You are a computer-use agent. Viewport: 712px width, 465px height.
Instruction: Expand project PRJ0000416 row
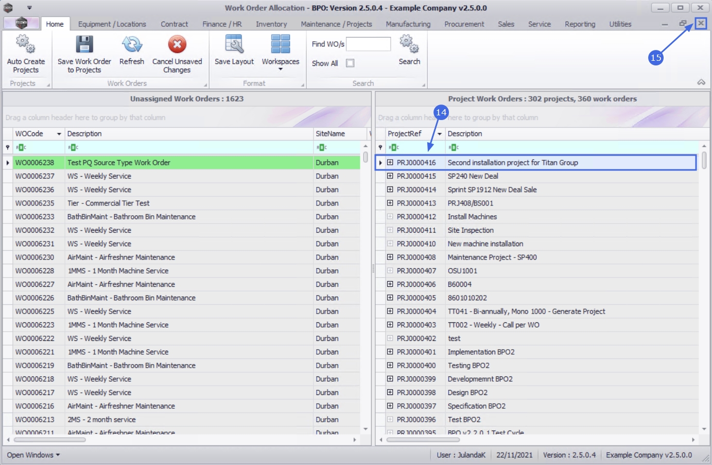tap(390, 163)
